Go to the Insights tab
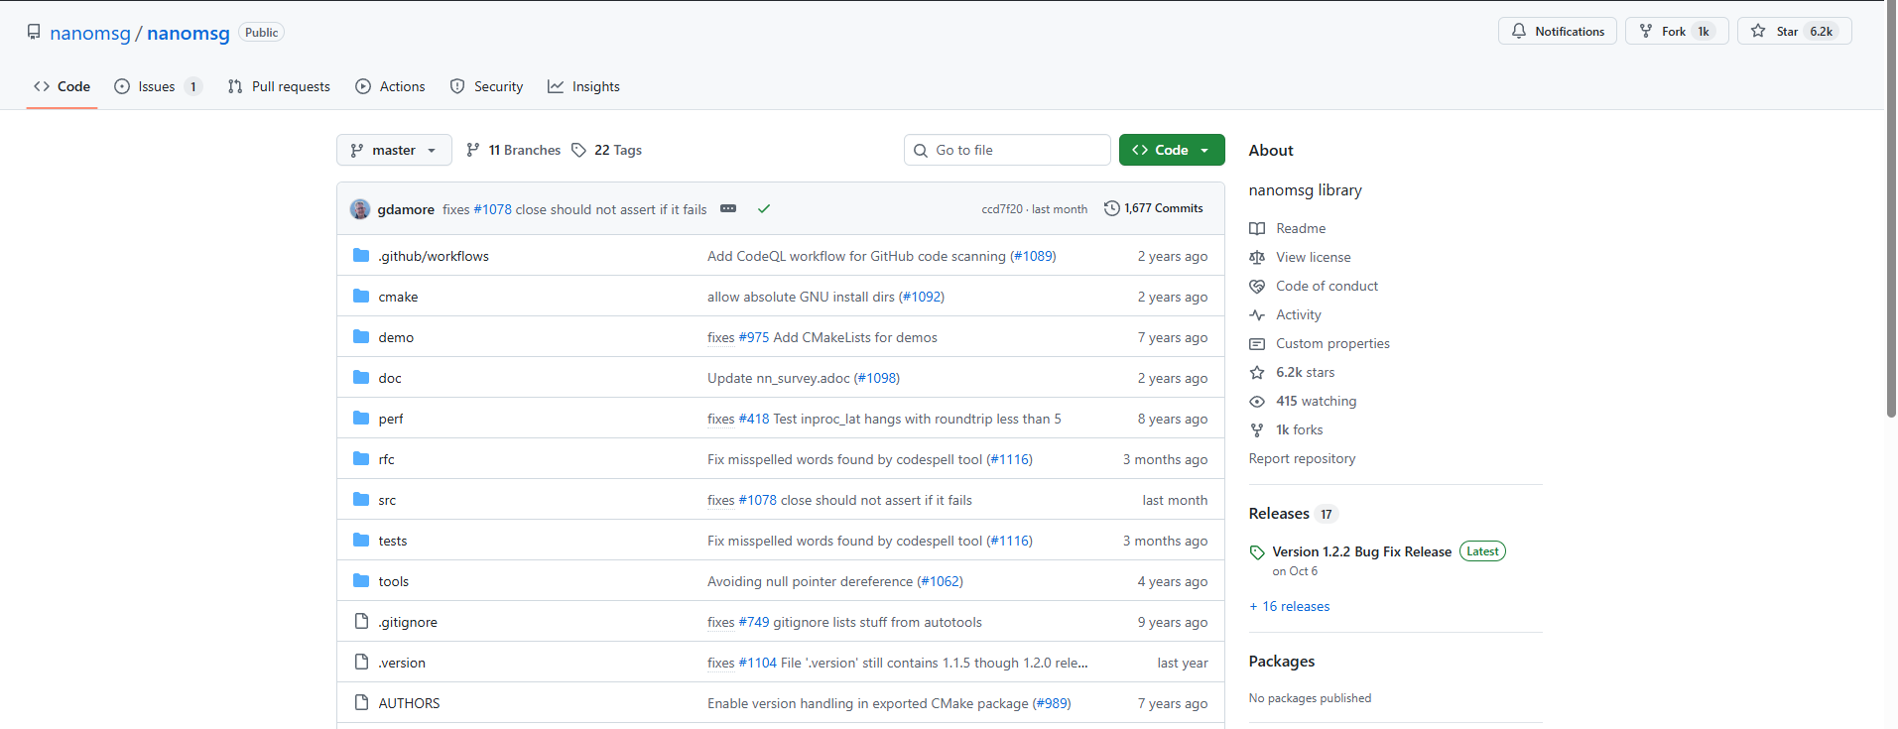The height and width of the screenshot is (729, 1898). pyautogui.click(x=583, y=86)
